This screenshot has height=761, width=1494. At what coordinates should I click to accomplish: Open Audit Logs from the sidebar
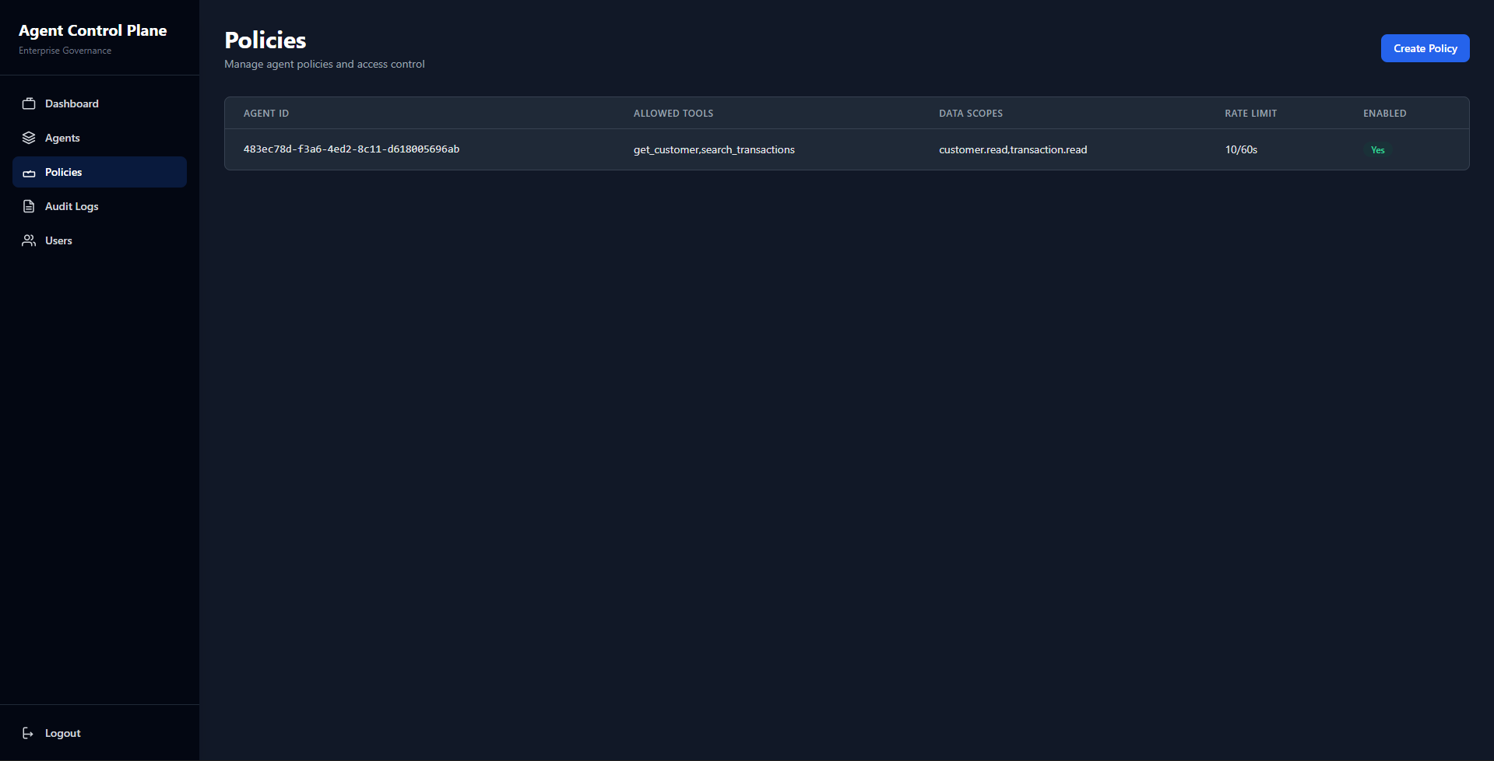[x=100, y=206]
